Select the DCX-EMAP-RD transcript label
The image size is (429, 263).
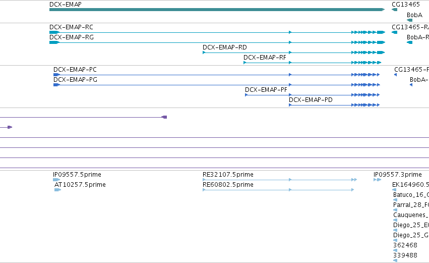225,47
